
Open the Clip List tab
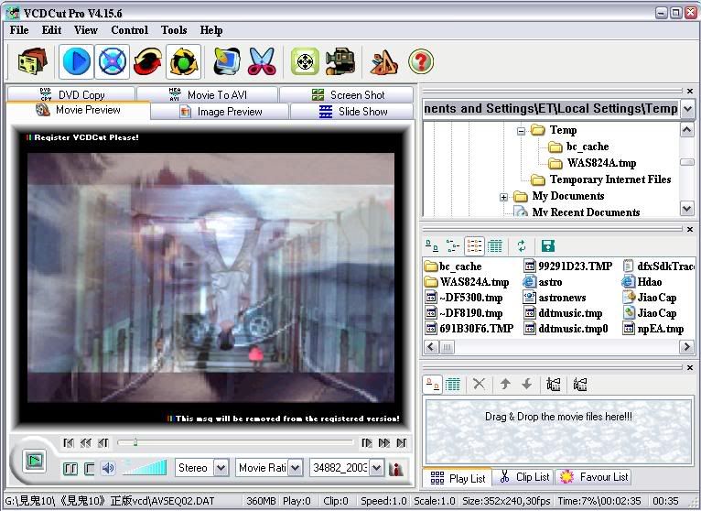(x=524, y=477)
